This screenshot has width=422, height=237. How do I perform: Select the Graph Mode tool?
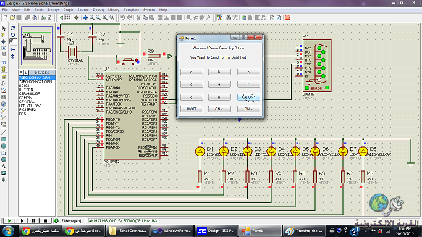(4, 90)
